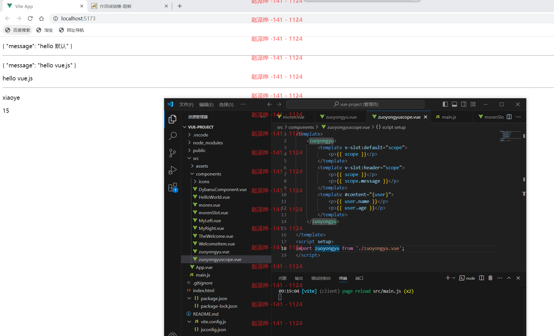554x336 pixels.
Task: Go forward in VS Code navigation
Action: click(279, 104)
